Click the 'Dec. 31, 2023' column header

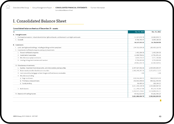tap(136, 32)
